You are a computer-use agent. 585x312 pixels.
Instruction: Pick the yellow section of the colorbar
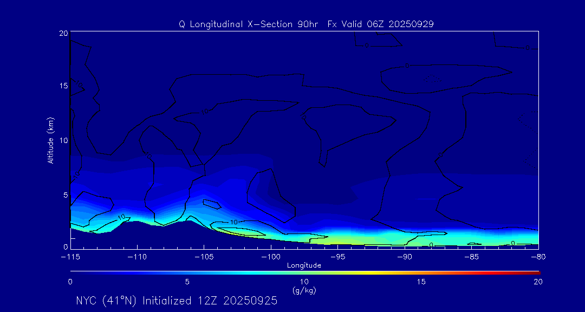coord(357,272)
